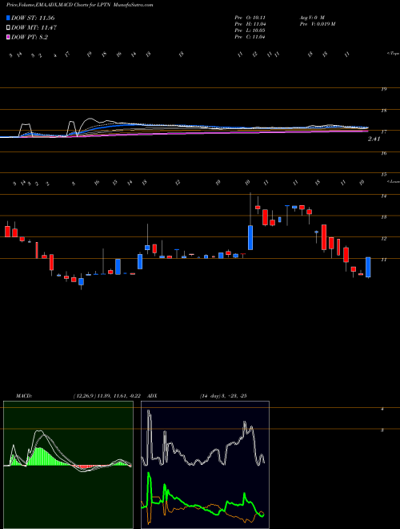
Task: Click the MACD values (12,26,9) 11.39, 11.61, -0.22
Action: pyautogui.click(x=109, y=395)
